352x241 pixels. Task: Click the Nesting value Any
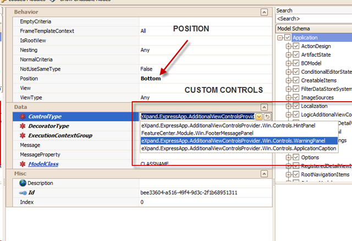point(145,50)
